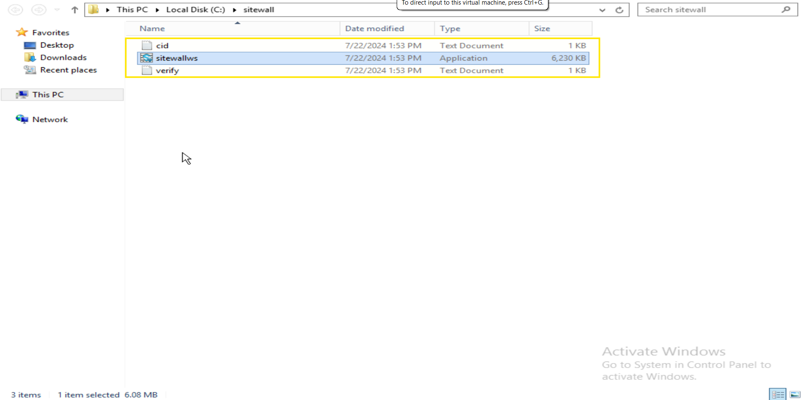The width and height of the screenshot is (806, 400).
Task: Open Downloads in the navigation pane
Action: (63, 58)
